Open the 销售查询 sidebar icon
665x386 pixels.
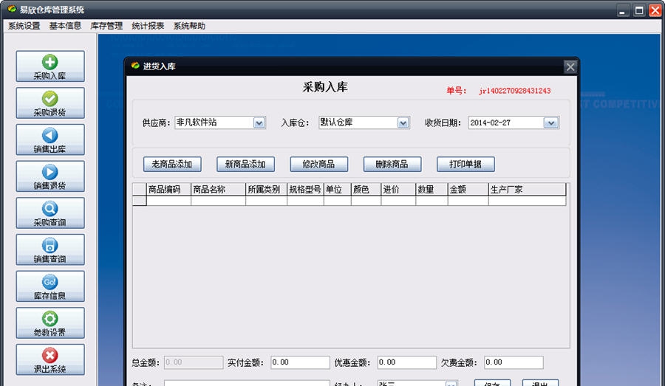50,249
